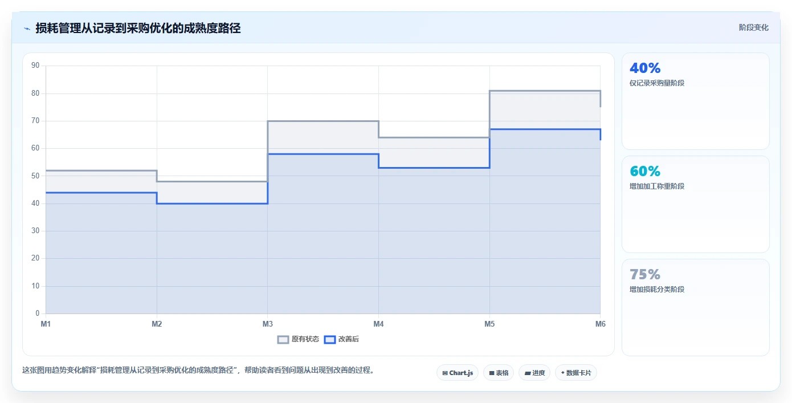The image size is (792, 403).
Task: Open the 60% 增加加工称重阶段 card
Action: tap(695, 205)
